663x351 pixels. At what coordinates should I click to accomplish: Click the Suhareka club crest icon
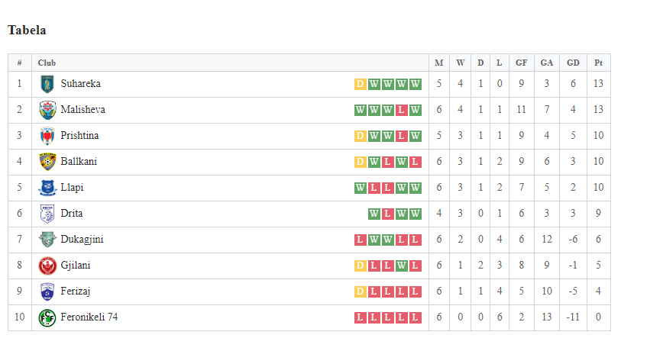click(x=47, y=84)
